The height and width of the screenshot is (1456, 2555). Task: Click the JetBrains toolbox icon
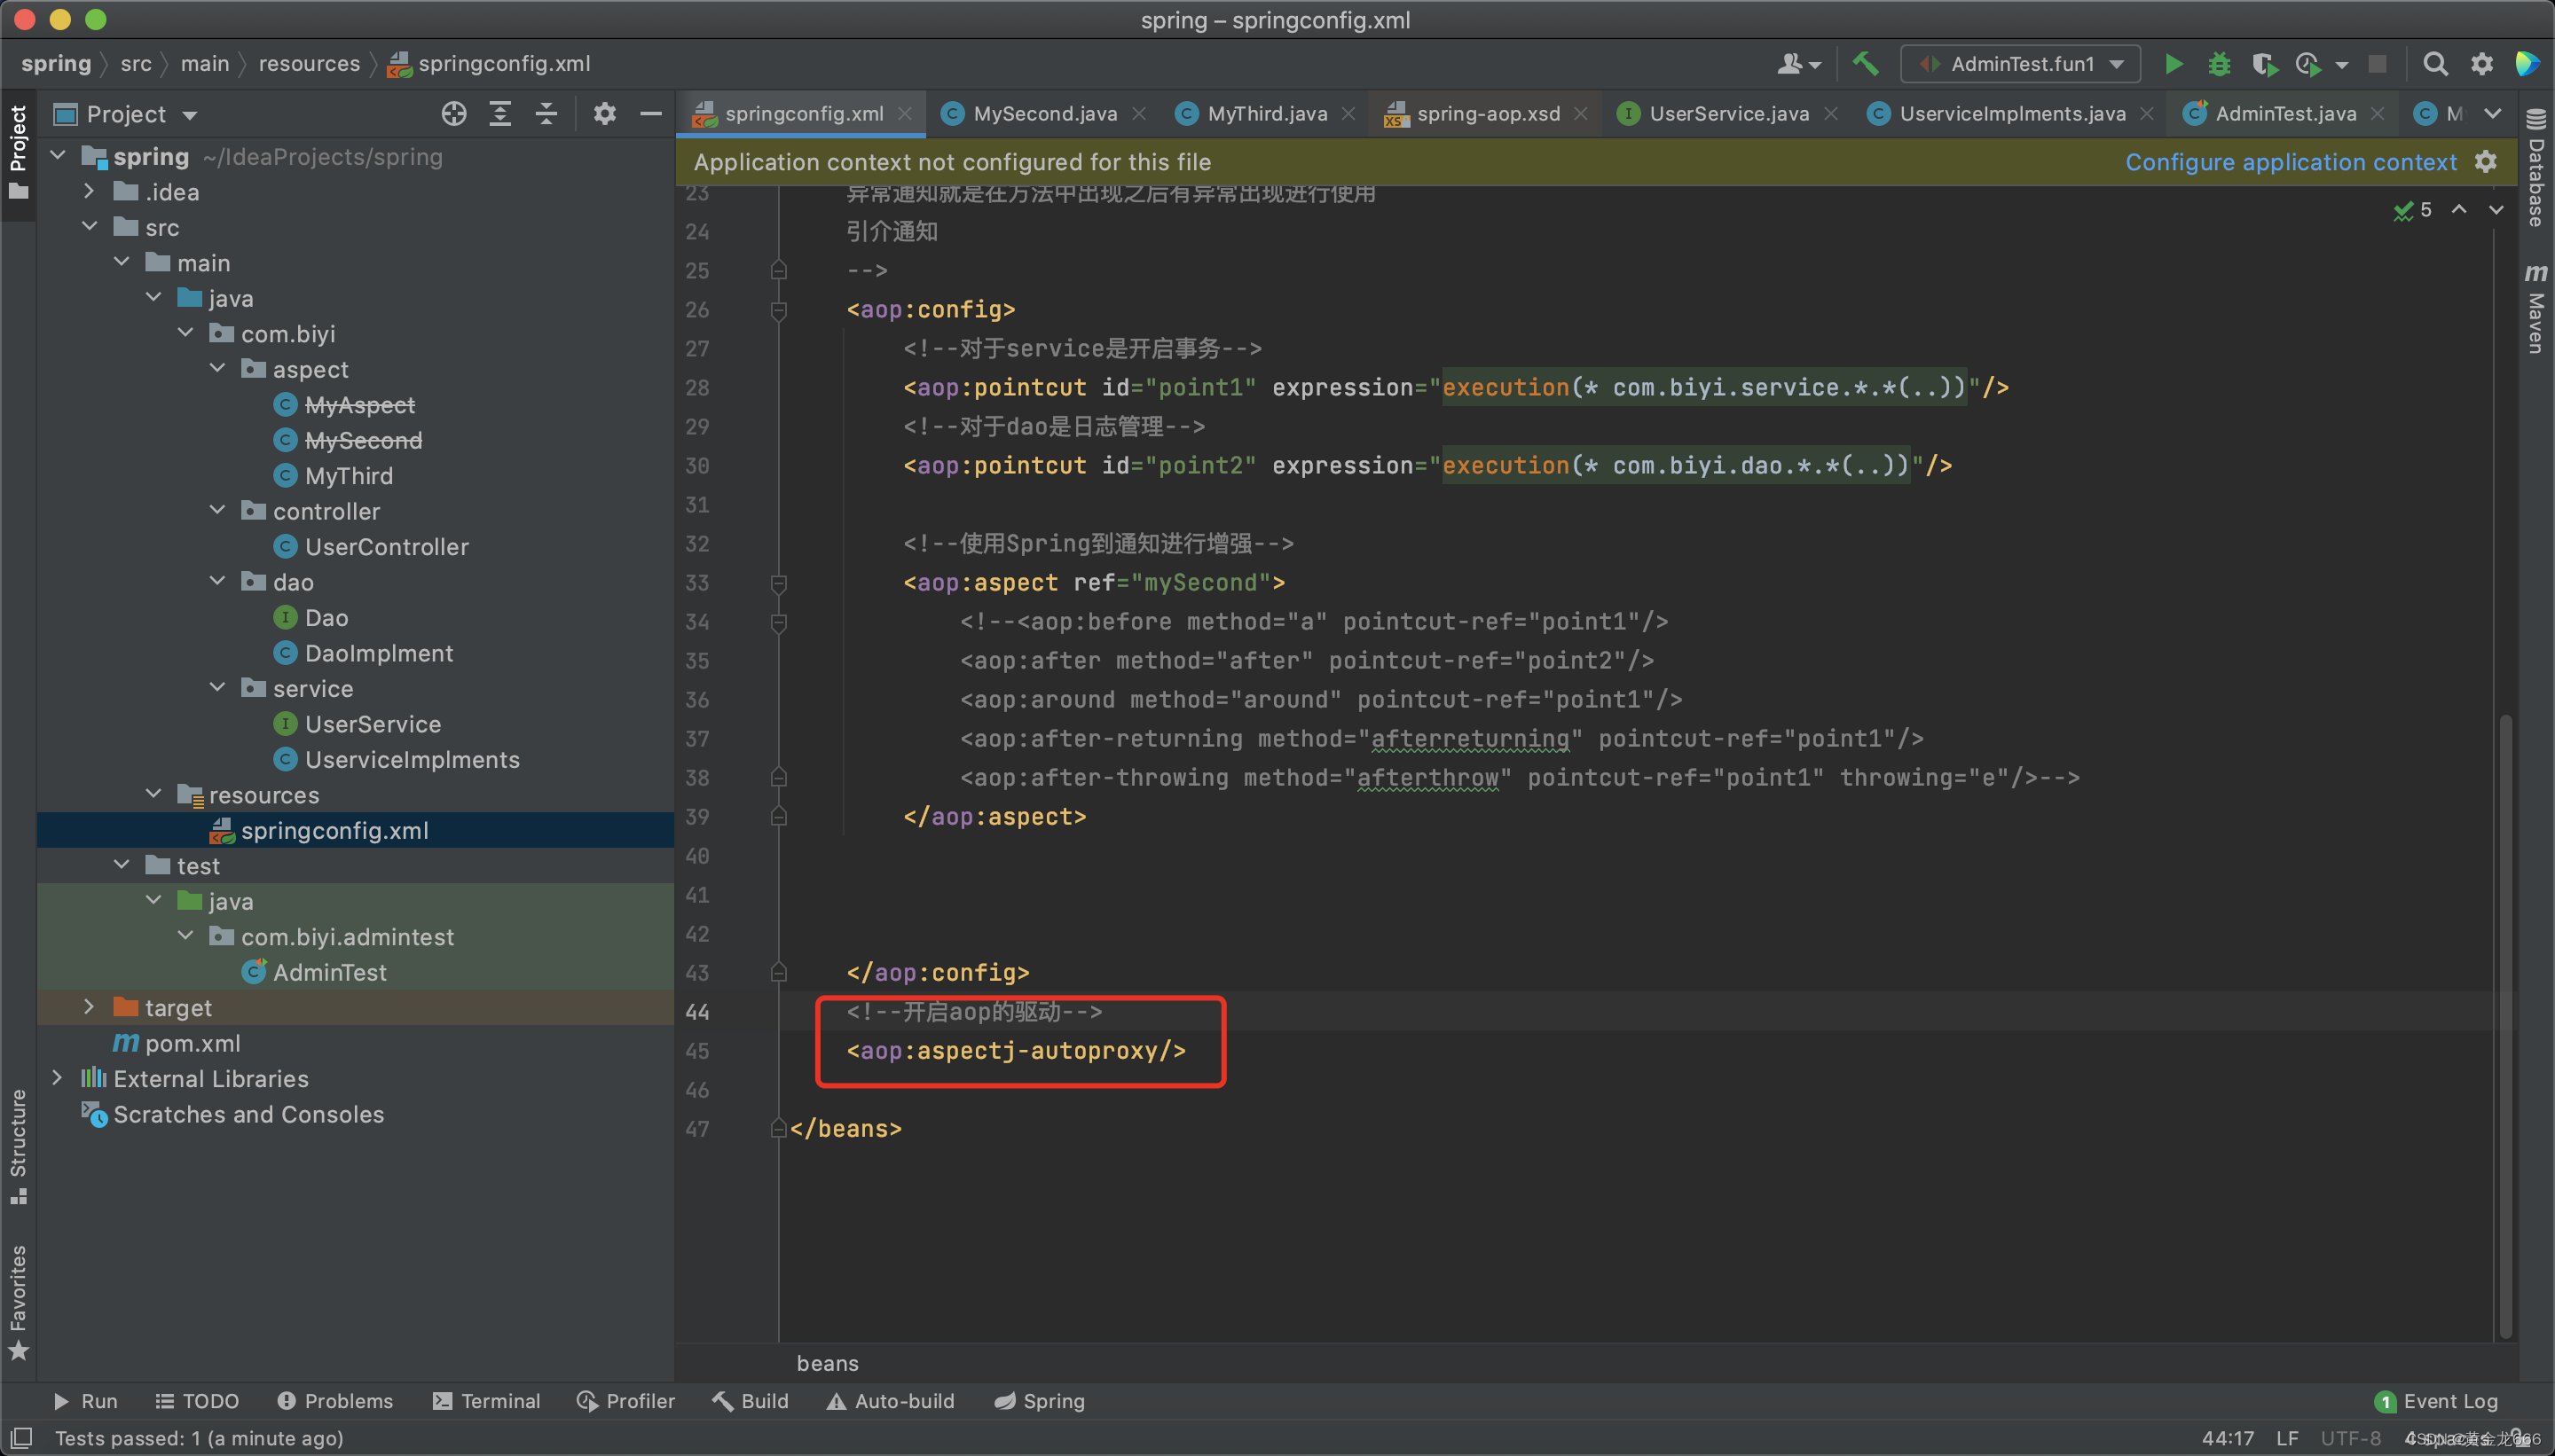click(x=2527, y=64)
